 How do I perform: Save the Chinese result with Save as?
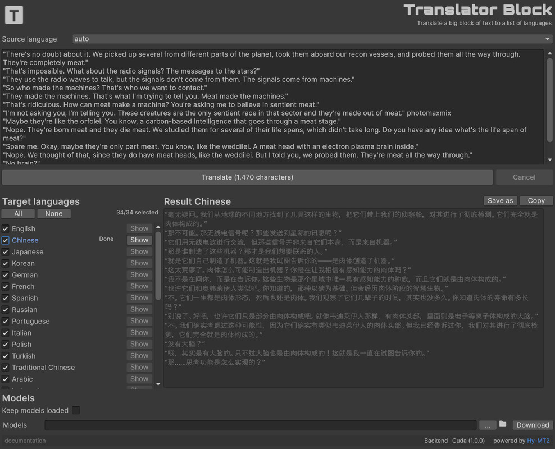tap(500, 201)
